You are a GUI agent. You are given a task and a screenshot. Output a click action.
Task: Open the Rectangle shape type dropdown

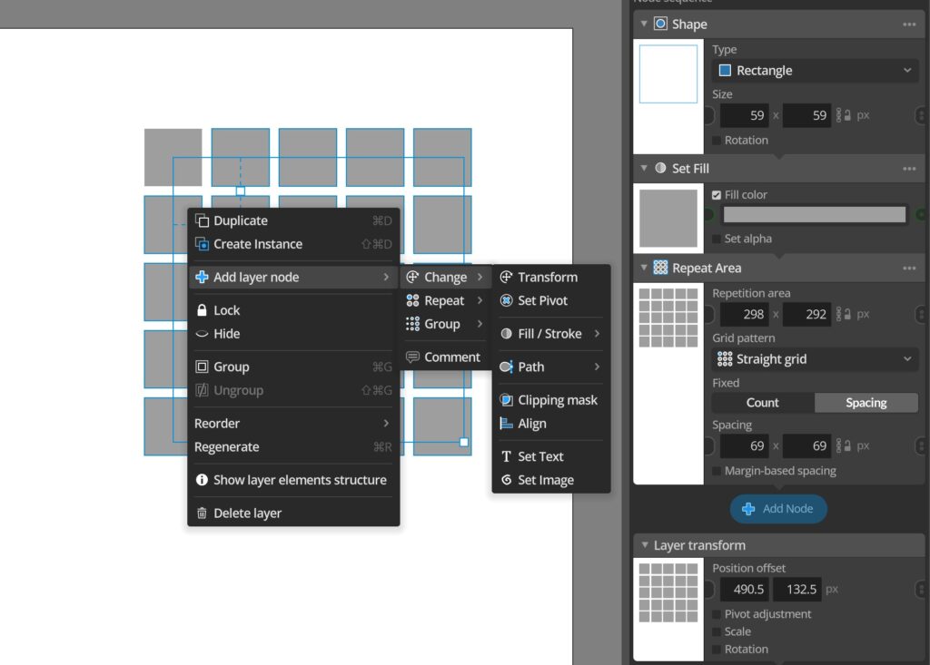[x=815, y=71]
